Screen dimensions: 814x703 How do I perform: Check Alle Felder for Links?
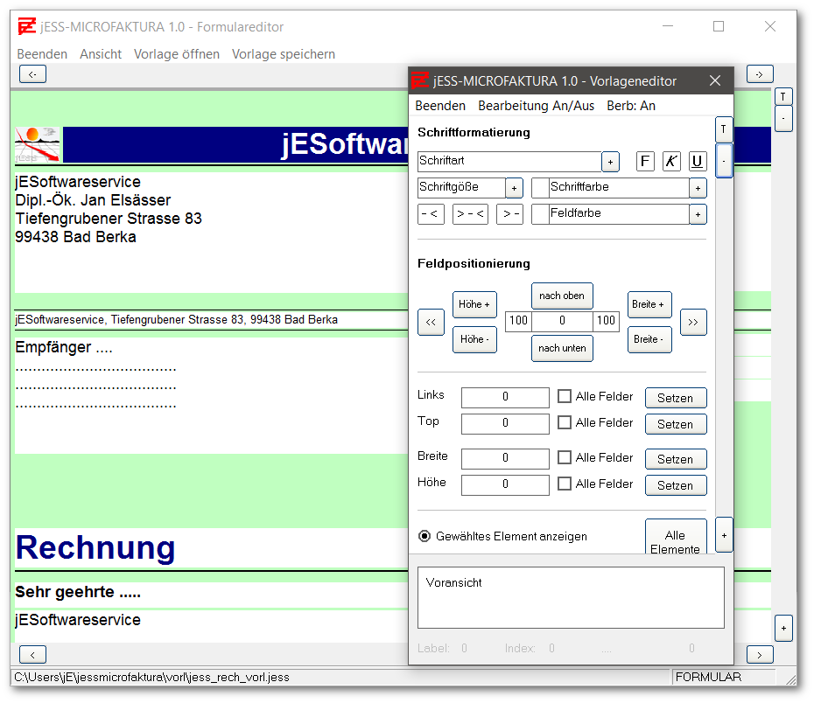[x=565, y=396]
